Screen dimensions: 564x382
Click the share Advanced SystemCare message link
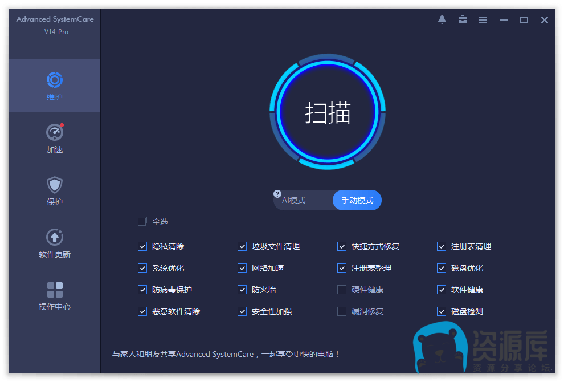pyautogui.click(x=226, y=354)
